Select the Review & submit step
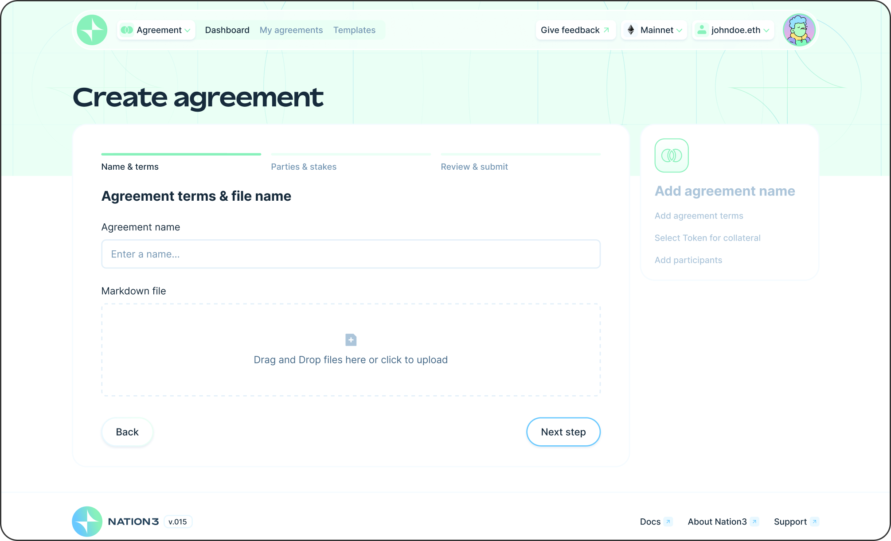 pos(474,167)
